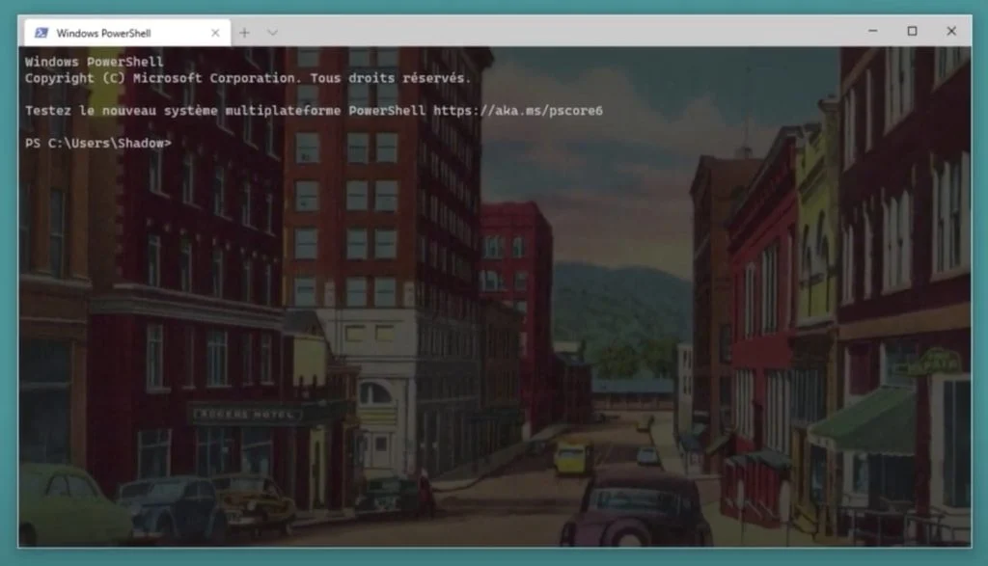
Task: Click the green awning on right storefront
Action: coord(865,421)
